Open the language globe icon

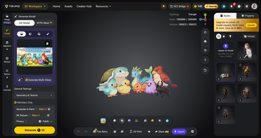click(x=247, y=6)
